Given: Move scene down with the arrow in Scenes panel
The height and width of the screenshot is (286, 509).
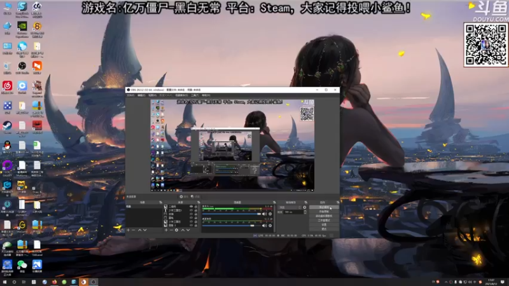Looking at the screenshot, I should [x=145, y=230].
